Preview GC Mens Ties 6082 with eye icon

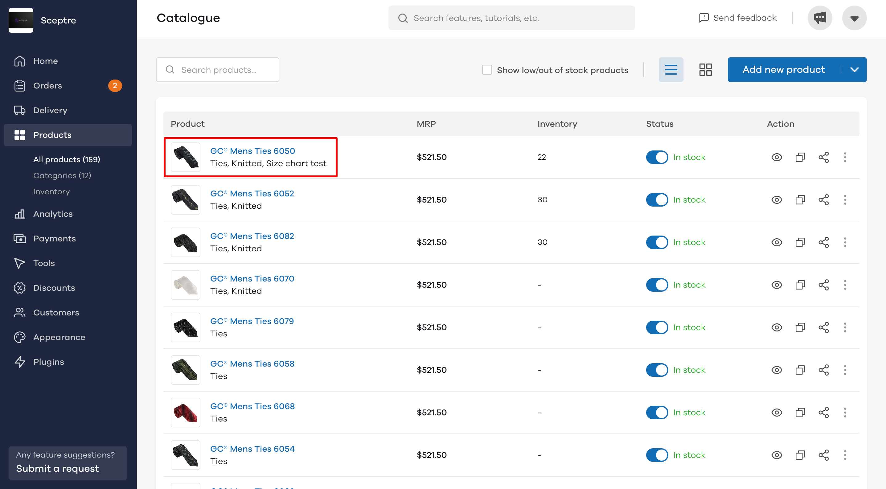point(777,242)
